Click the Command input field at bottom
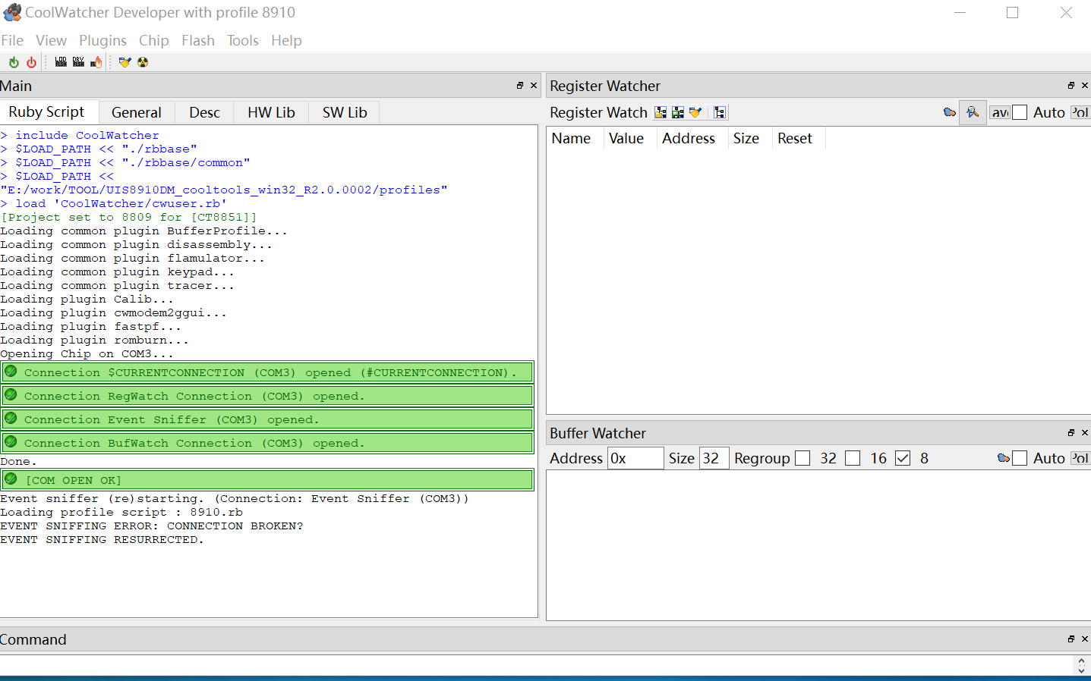The width and height of the screenshot is (1091, 681). 531,664
